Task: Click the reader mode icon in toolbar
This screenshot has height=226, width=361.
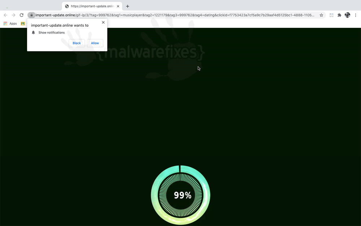Action: pos(331,15)
